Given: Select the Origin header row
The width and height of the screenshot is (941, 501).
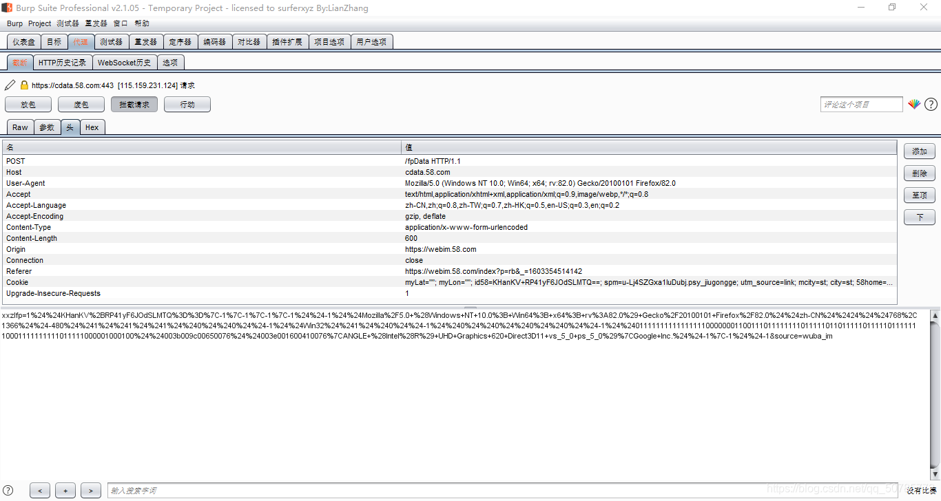Looking at the screenshot, I should tap(450, 249).
